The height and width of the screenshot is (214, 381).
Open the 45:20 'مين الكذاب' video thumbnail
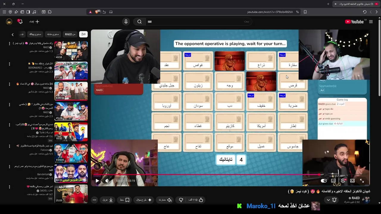[71, 111]
